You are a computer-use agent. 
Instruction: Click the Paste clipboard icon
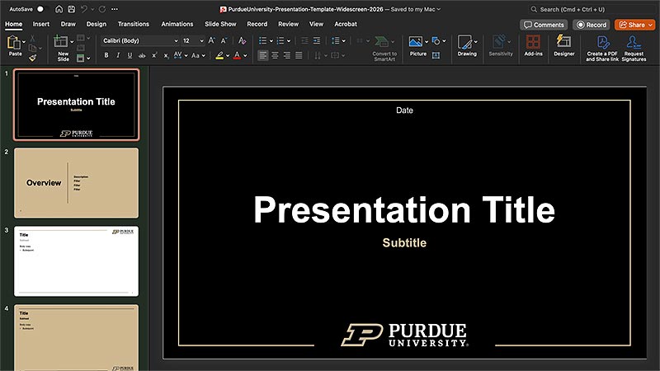13,43
